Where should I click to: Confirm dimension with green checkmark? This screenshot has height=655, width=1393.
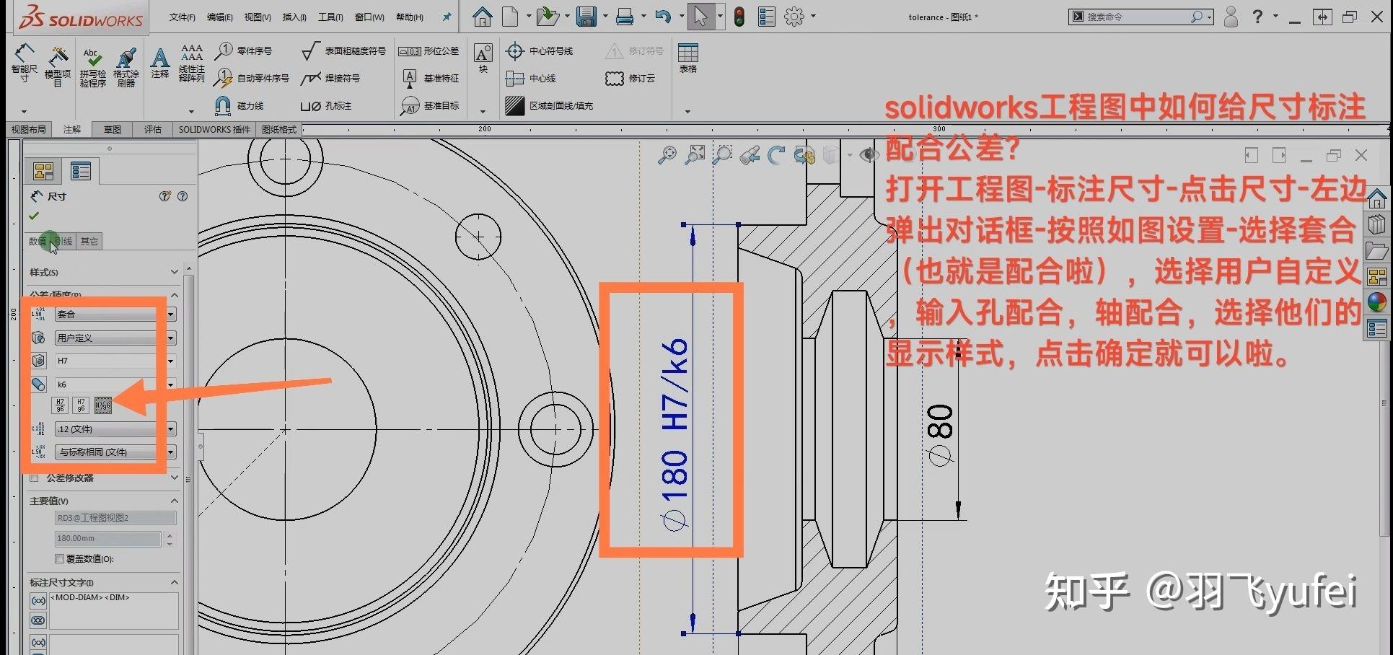point(34,216)
